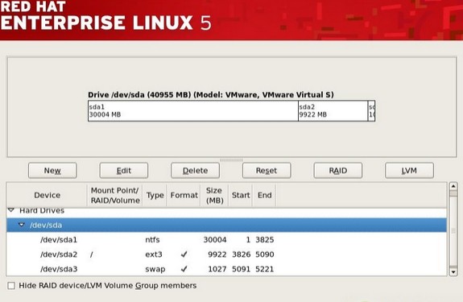Click the ext3 type cell

coord(154,254)
